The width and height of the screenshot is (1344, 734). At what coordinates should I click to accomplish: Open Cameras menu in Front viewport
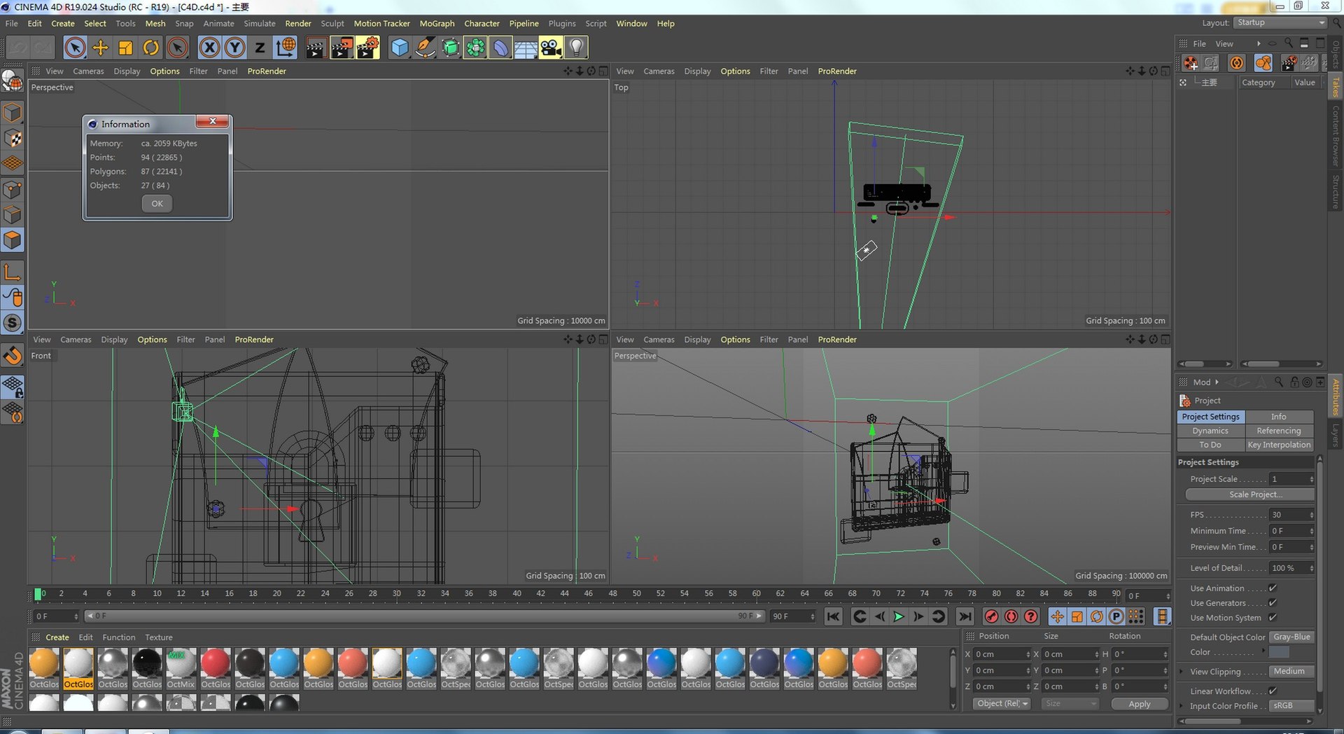[x=76, y=340]
